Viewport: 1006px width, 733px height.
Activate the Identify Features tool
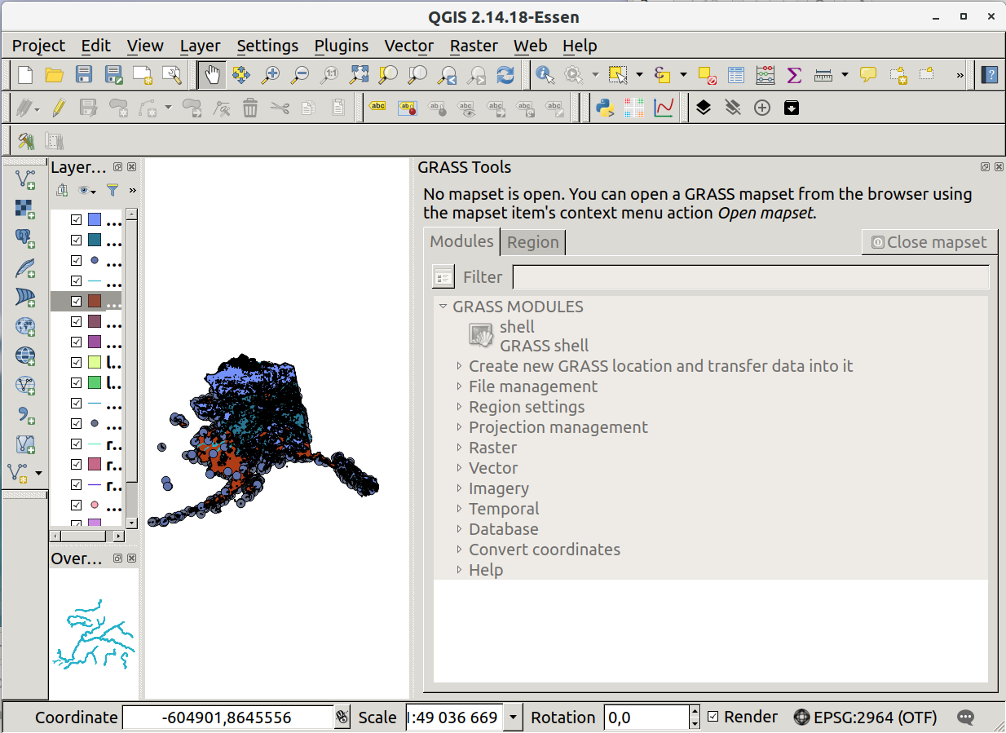[x=545, y=75]
